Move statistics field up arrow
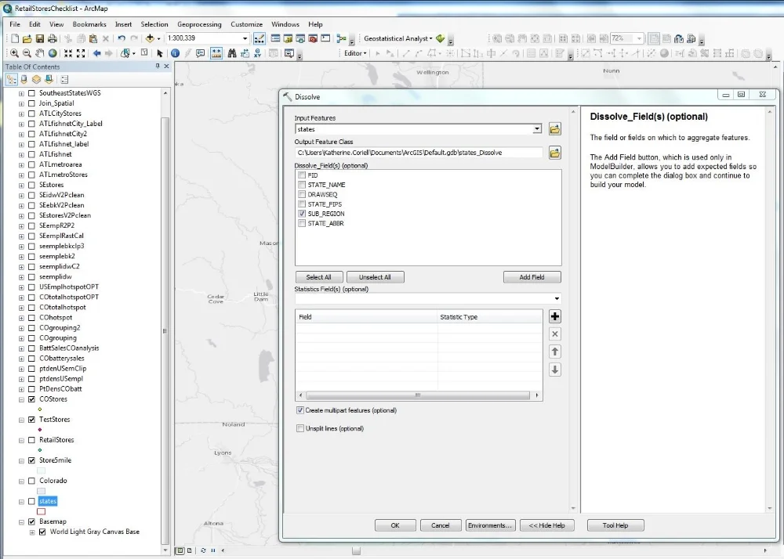This screenshot has height=559, width=784. coord(554,352)
